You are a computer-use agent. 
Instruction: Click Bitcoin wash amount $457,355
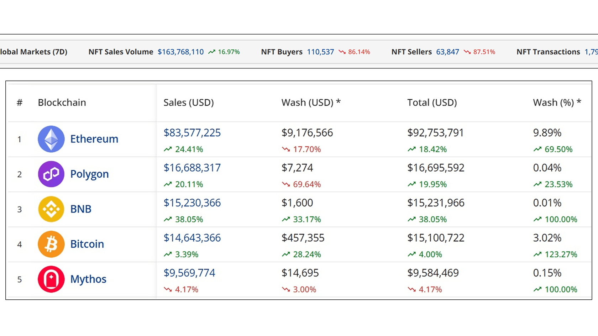pyautogui.click(x=303, y=238)
